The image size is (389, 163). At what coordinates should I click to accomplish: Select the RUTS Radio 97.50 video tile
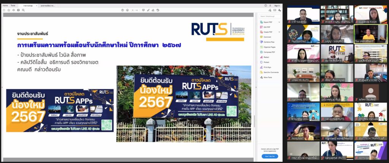coord(337,53)
